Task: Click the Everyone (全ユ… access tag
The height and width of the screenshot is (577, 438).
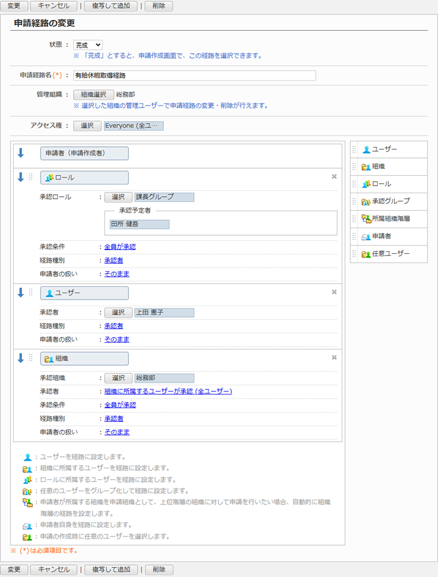Action: point(134,126)
